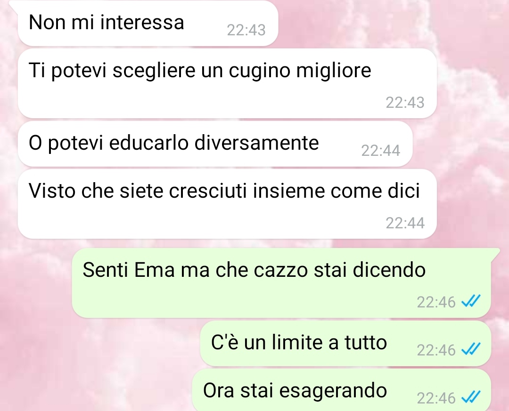
Task: Tap the 22:46 timestamp beside 'Ora stai esagerando'
Action: pyautogui.click(x=436, y=398)
